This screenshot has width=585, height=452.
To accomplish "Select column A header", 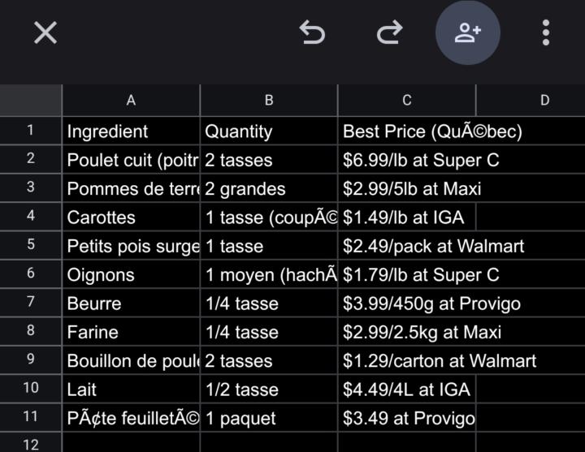I will 131,101.
